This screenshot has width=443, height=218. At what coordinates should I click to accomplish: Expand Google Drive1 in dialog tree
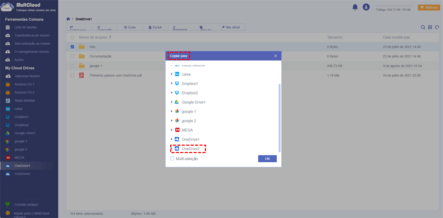coord(172,102)
